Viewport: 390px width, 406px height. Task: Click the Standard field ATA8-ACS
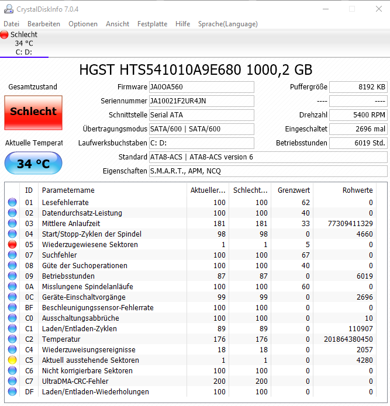tap(268, 157)
